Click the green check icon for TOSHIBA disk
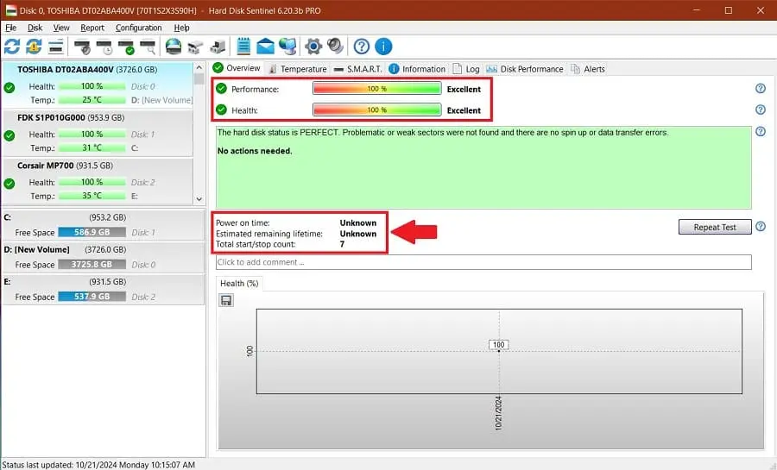This screenshot has width=777, height=470. pyautogui.click(x=9, y=88)
